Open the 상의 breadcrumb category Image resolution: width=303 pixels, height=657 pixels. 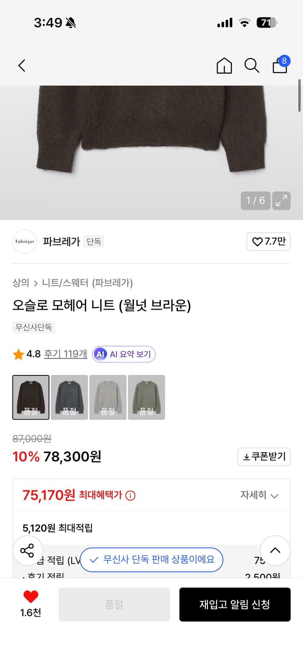(x=19, y=283)
